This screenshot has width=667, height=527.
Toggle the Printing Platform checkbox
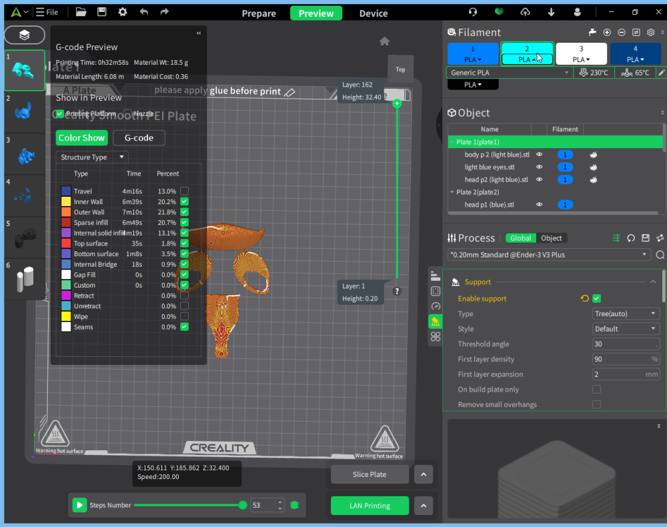[x=60, y=113]
